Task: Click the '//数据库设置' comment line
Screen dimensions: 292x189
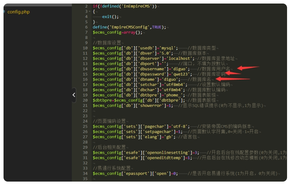Action: click(107, 43)
